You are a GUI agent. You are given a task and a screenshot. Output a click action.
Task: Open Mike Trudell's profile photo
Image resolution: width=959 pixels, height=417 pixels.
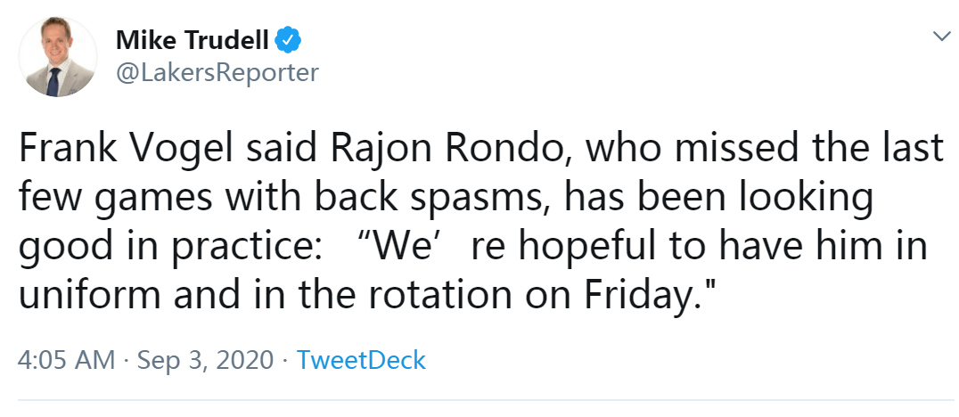coord(58,58)
